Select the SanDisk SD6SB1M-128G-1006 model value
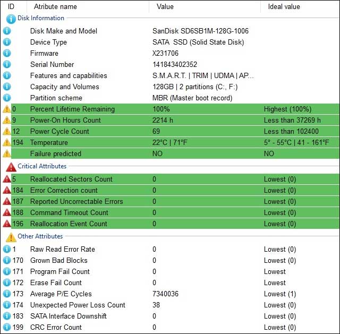340x334 pixels. point(200,31)
